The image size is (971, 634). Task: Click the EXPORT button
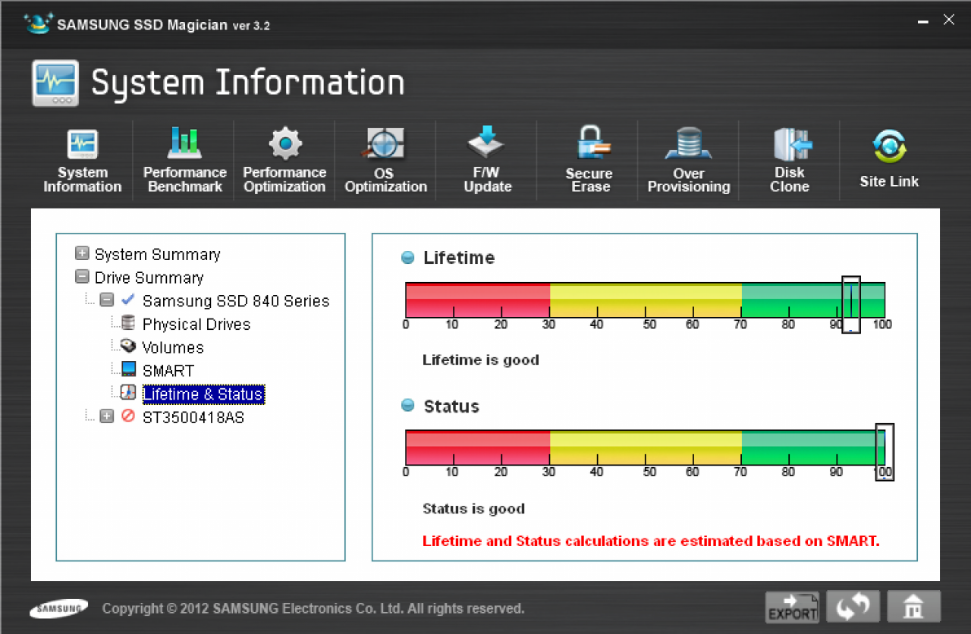792,607
